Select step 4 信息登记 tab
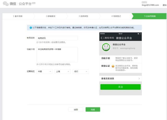Screen dimensions: 167x120 pyautogui.click(x=116, y=16)
